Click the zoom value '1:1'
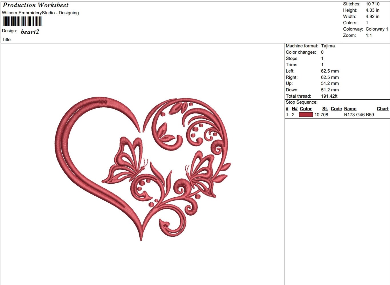This screenshot has height=285, width=390. [x=369, y=35]
